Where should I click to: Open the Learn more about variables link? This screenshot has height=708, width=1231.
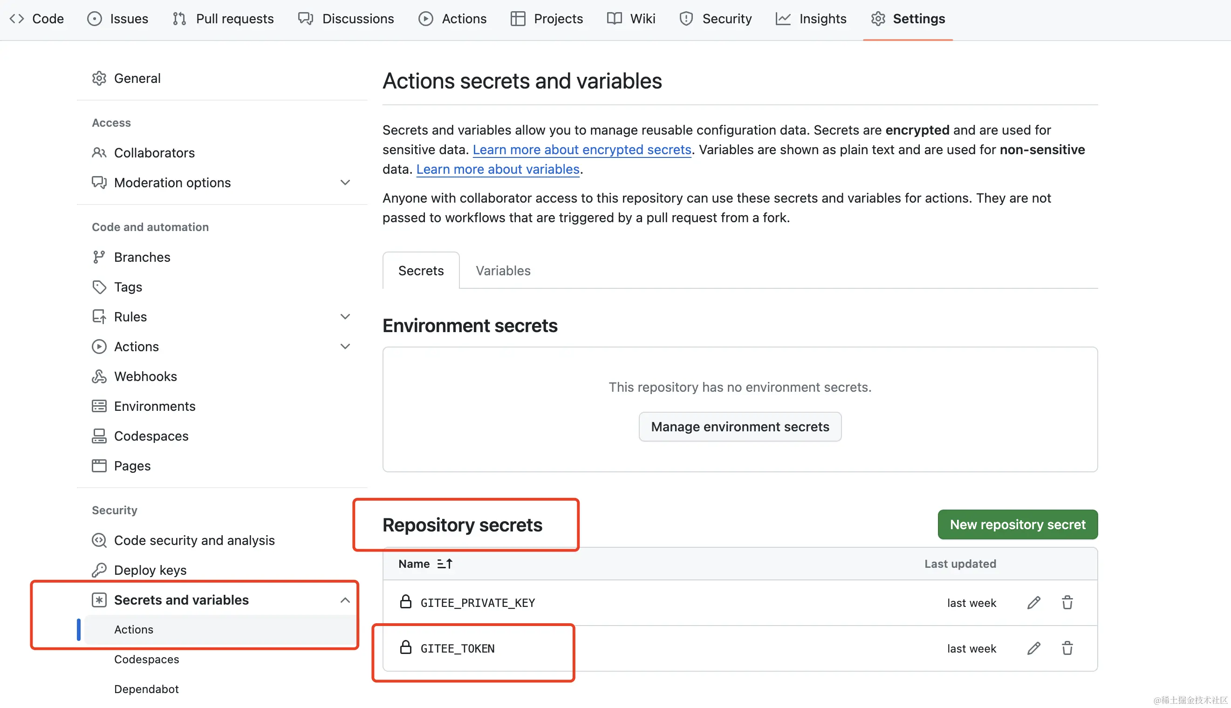pyautogui.click(x=498, y=169)
